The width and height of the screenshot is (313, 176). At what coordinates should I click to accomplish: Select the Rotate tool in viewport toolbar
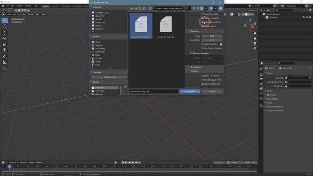[4, 39]
